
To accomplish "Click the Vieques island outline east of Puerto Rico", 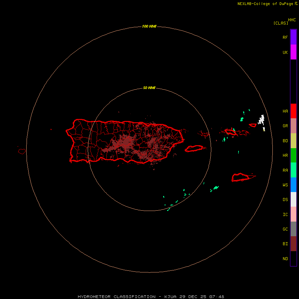I will [194, 149].
